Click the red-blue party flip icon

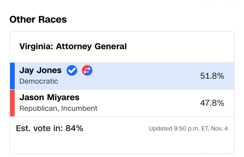87,70
